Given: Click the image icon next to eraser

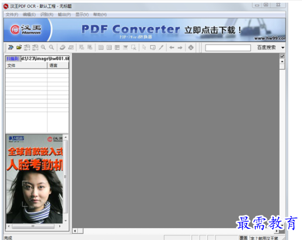Looking at the screenshot, I should (71, 47).
